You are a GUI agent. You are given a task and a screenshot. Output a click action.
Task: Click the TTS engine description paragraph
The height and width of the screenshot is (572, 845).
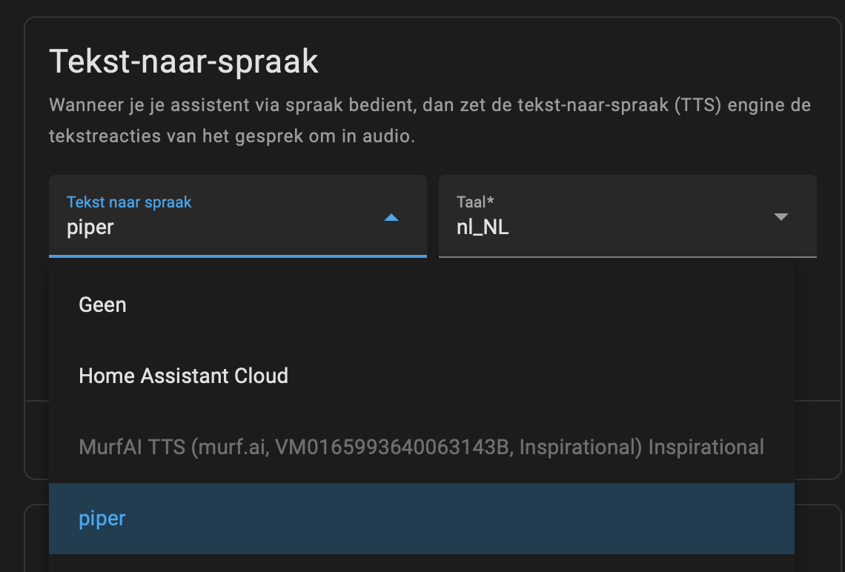pos(430,120)
